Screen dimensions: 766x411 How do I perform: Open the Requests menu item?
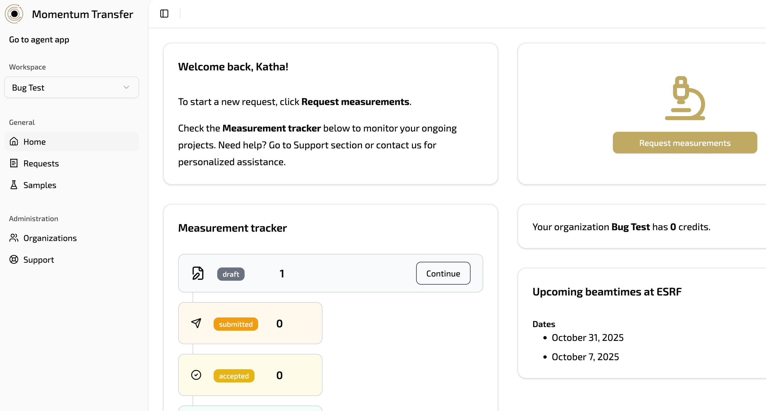pyautogui.click(x=41, y=163)
